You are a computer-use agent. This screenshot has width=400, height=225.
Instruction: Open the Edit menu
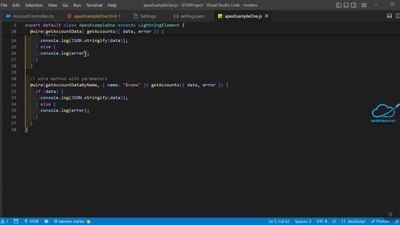(x=16, y=5)
